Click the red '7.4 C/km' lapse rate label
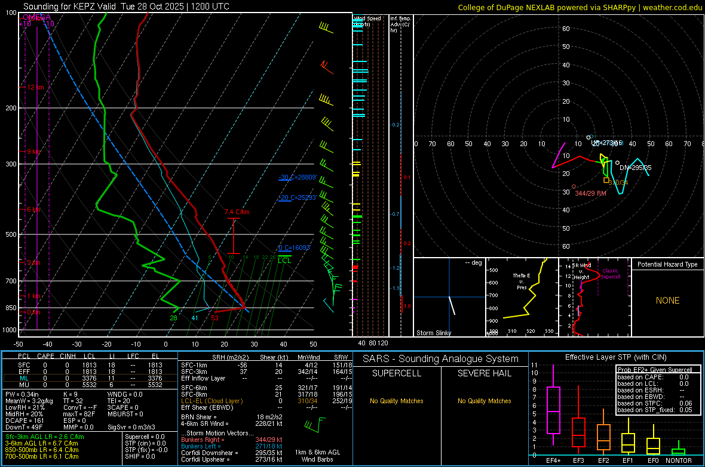The height and width of the screenshot is (467, 705). (x=237, y=212)
